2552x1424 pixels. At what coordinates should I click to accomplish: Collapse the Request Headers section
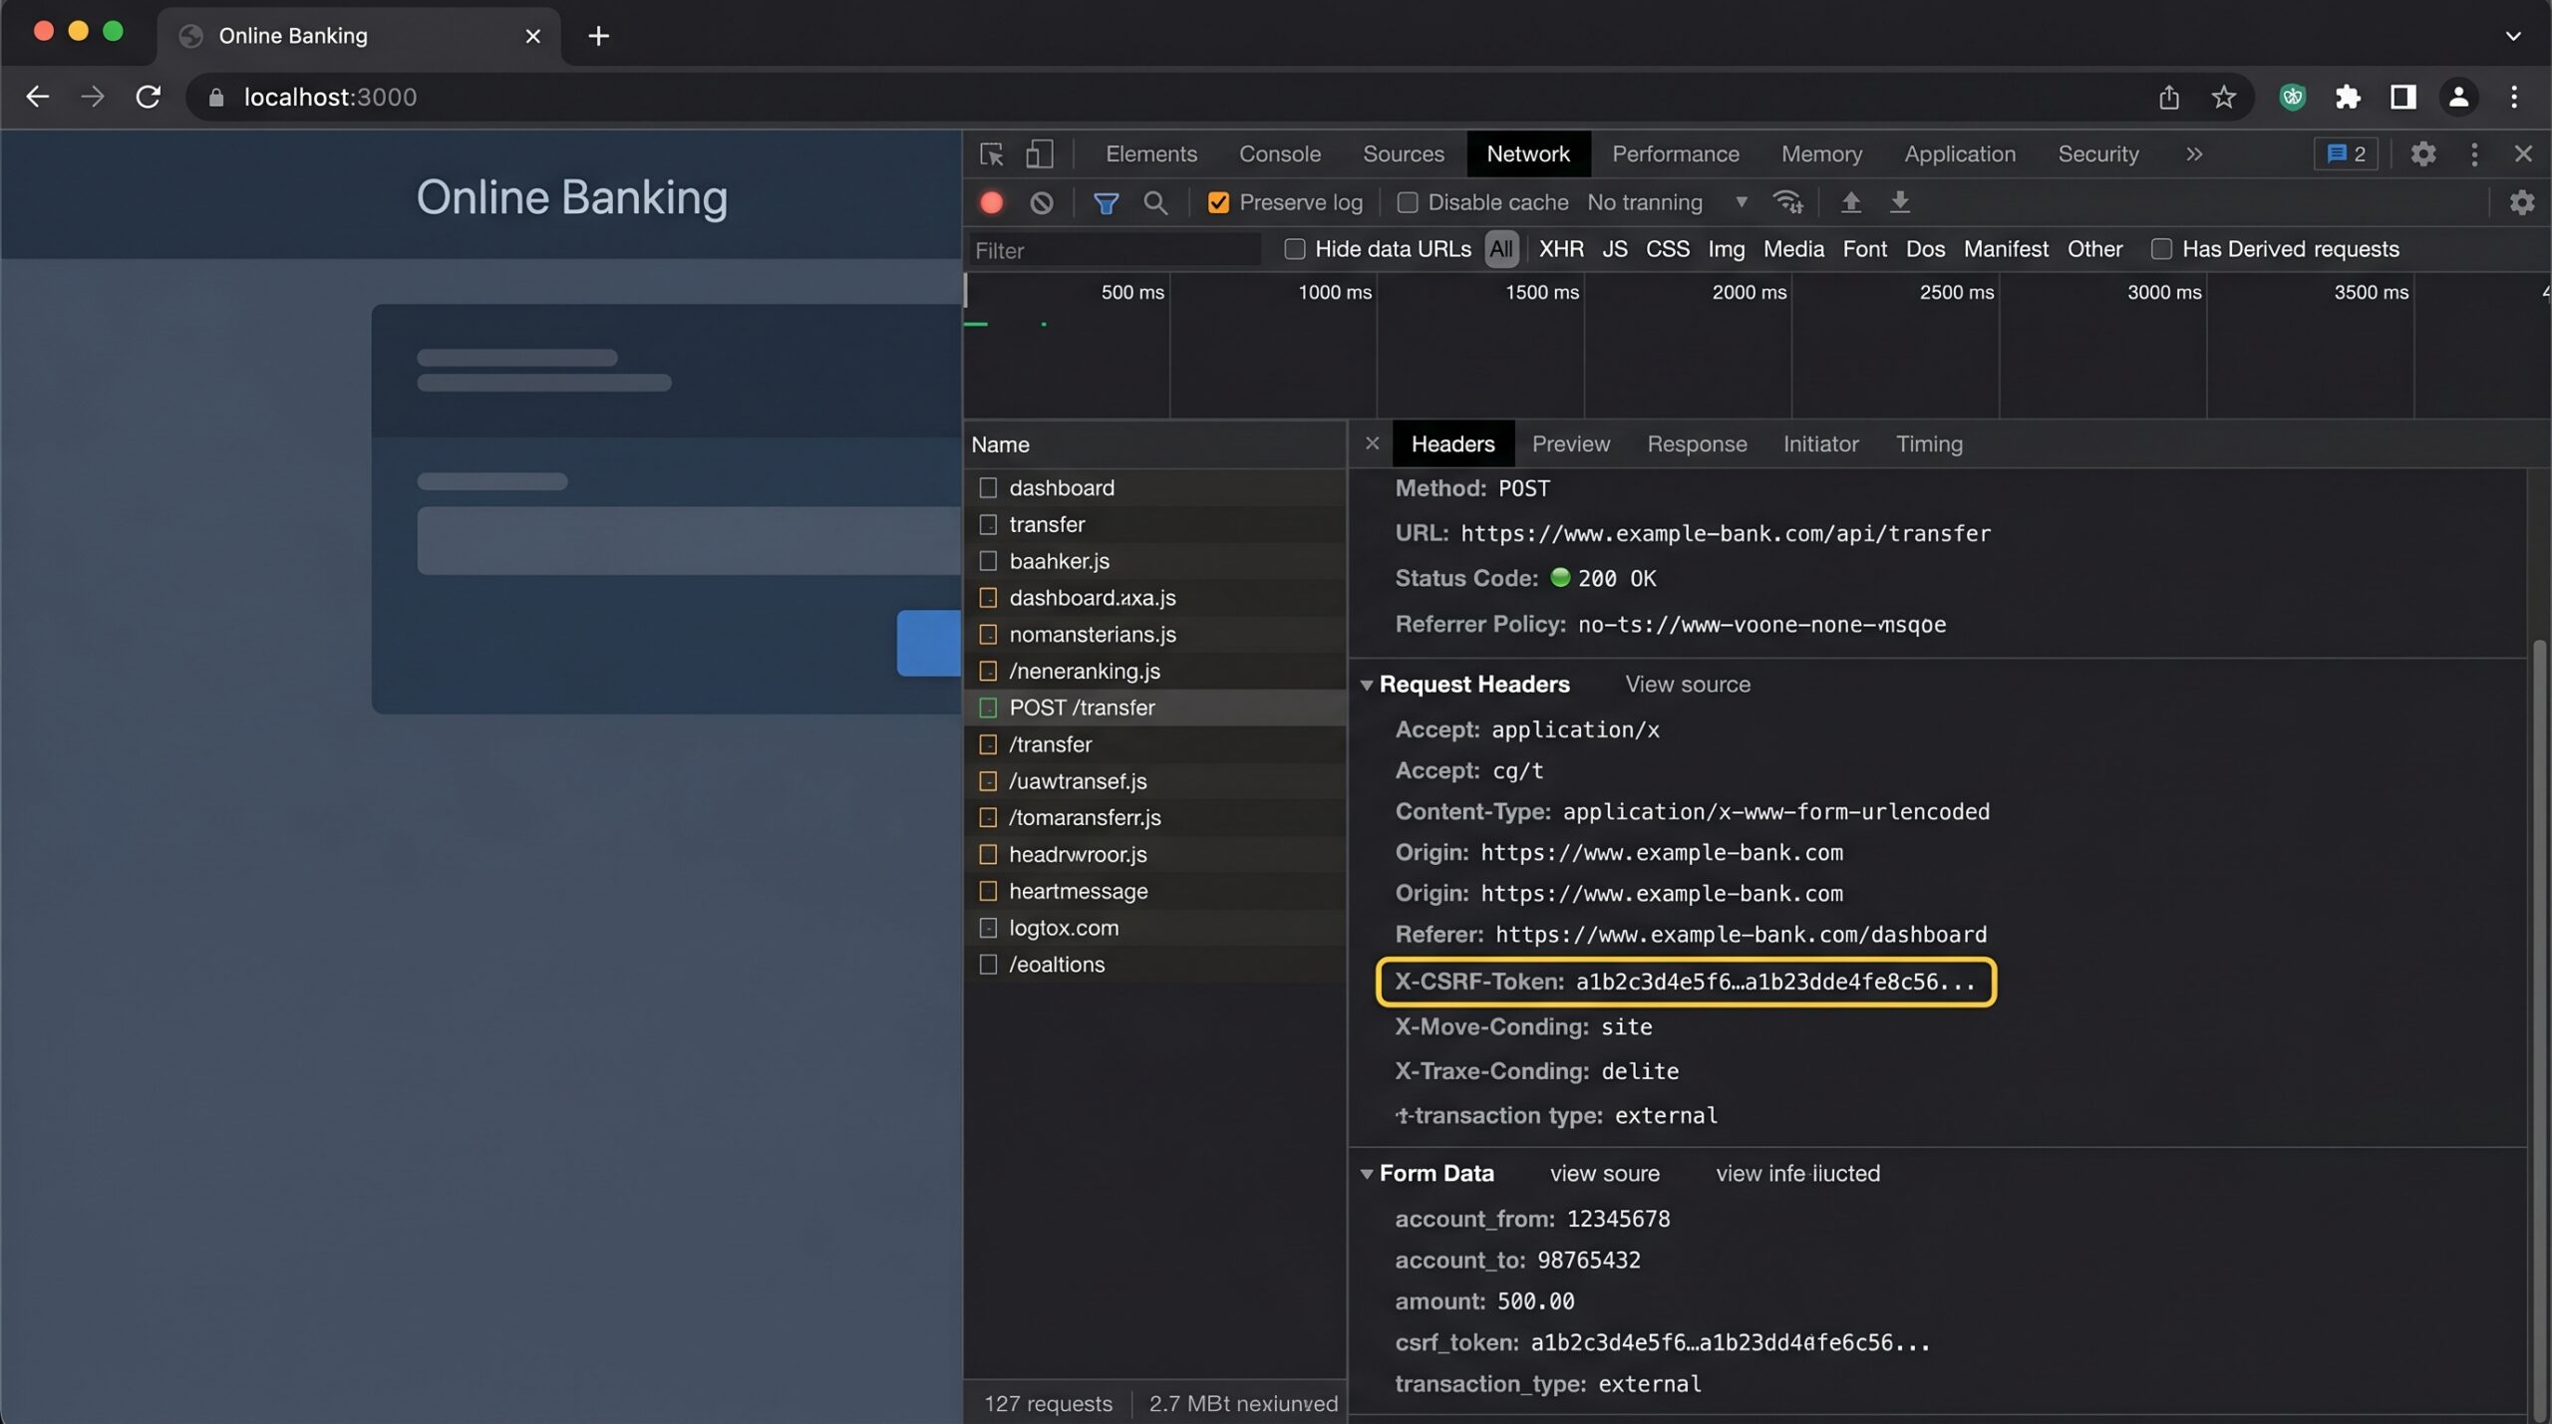pos(1367,685)
